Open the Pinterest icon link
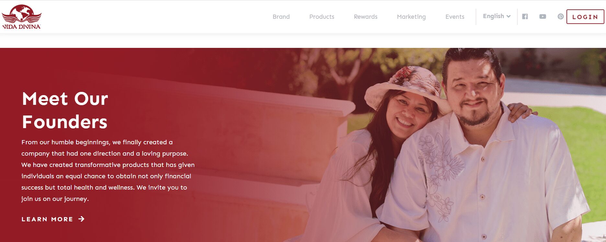This screenshot has height=242, width=606. tap(561, 16)
